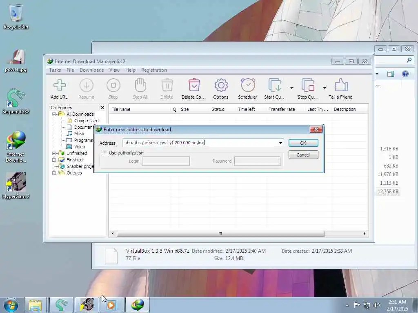Select the 12,758 KB row in Explorer window
The height and width of the screenshot is (313, 418).
point(388,192)
